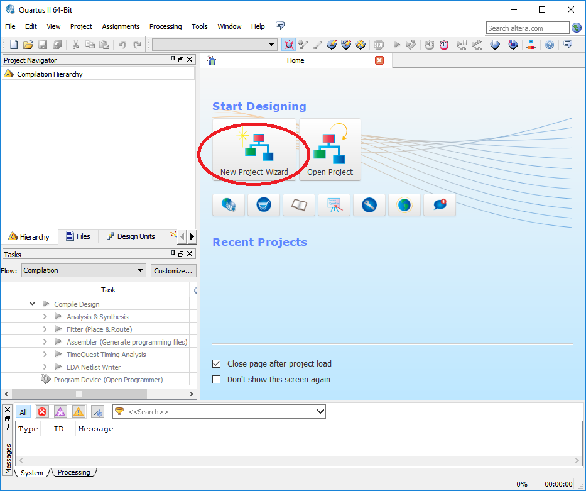Switch to the Design Units tab
The width and height of the screenshot is (586, 491).
click(131, 236)
